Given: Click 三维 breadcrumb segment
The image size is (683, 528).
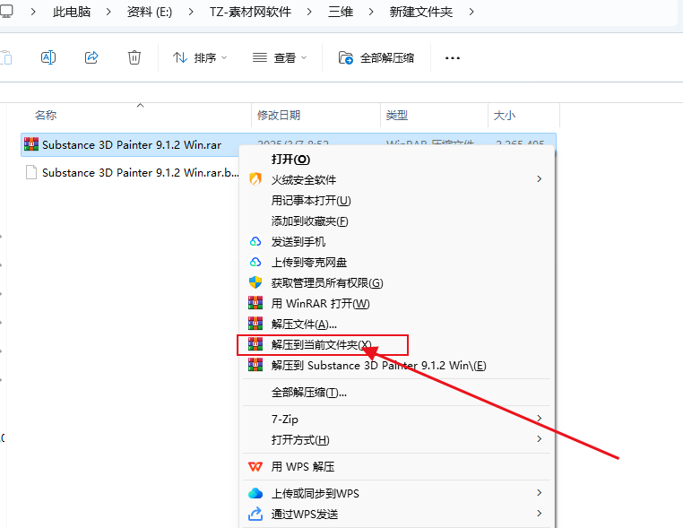Looking at the screenshot, I should [x=341, y=12].
